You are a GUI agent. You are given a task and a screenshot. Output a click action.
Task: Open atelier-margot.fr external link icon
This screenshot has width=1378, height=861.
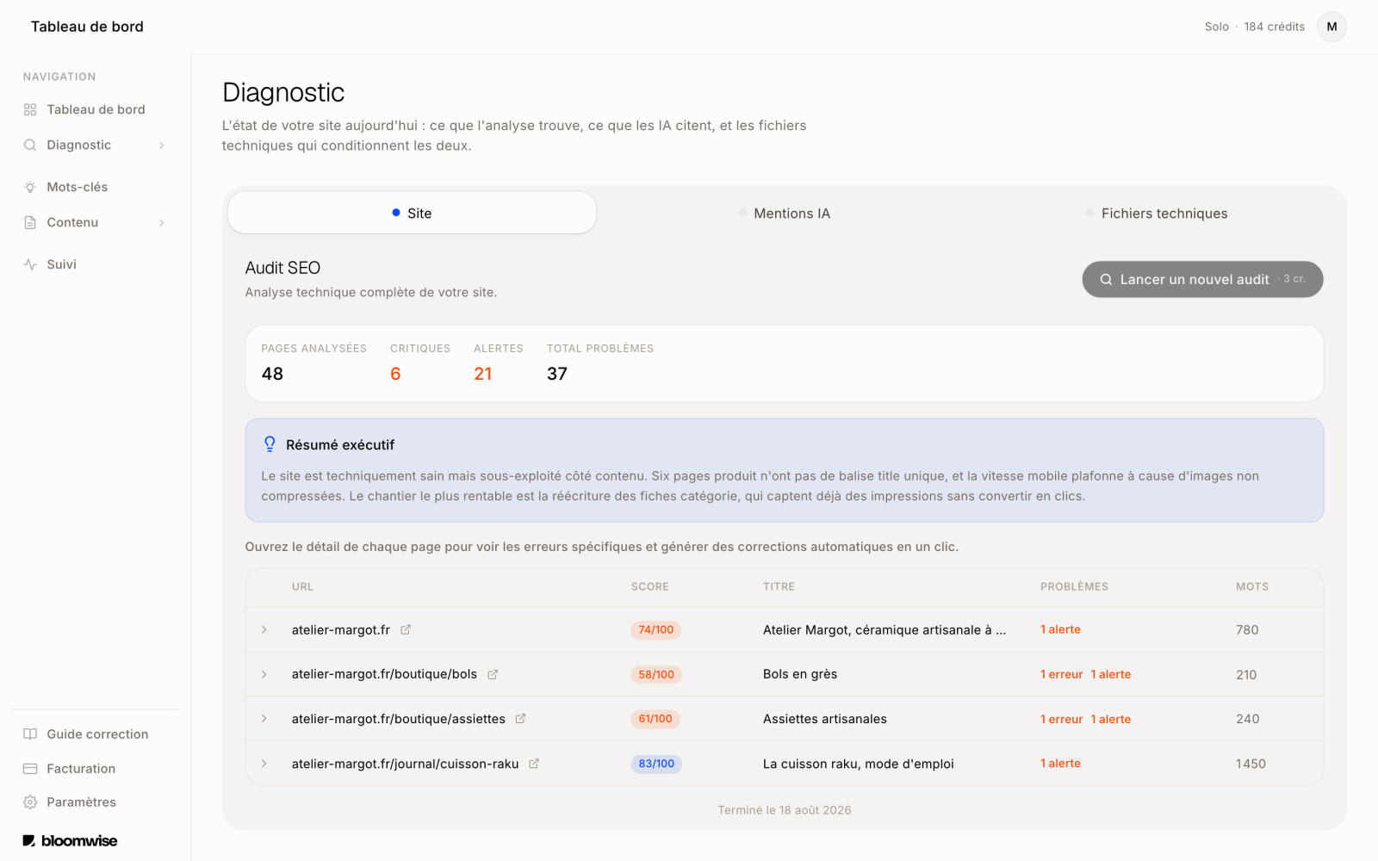406,630
